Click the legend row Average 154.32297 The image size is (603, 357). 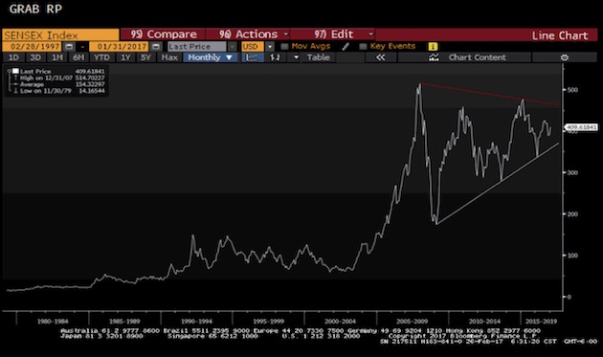[x=58, y=84]
